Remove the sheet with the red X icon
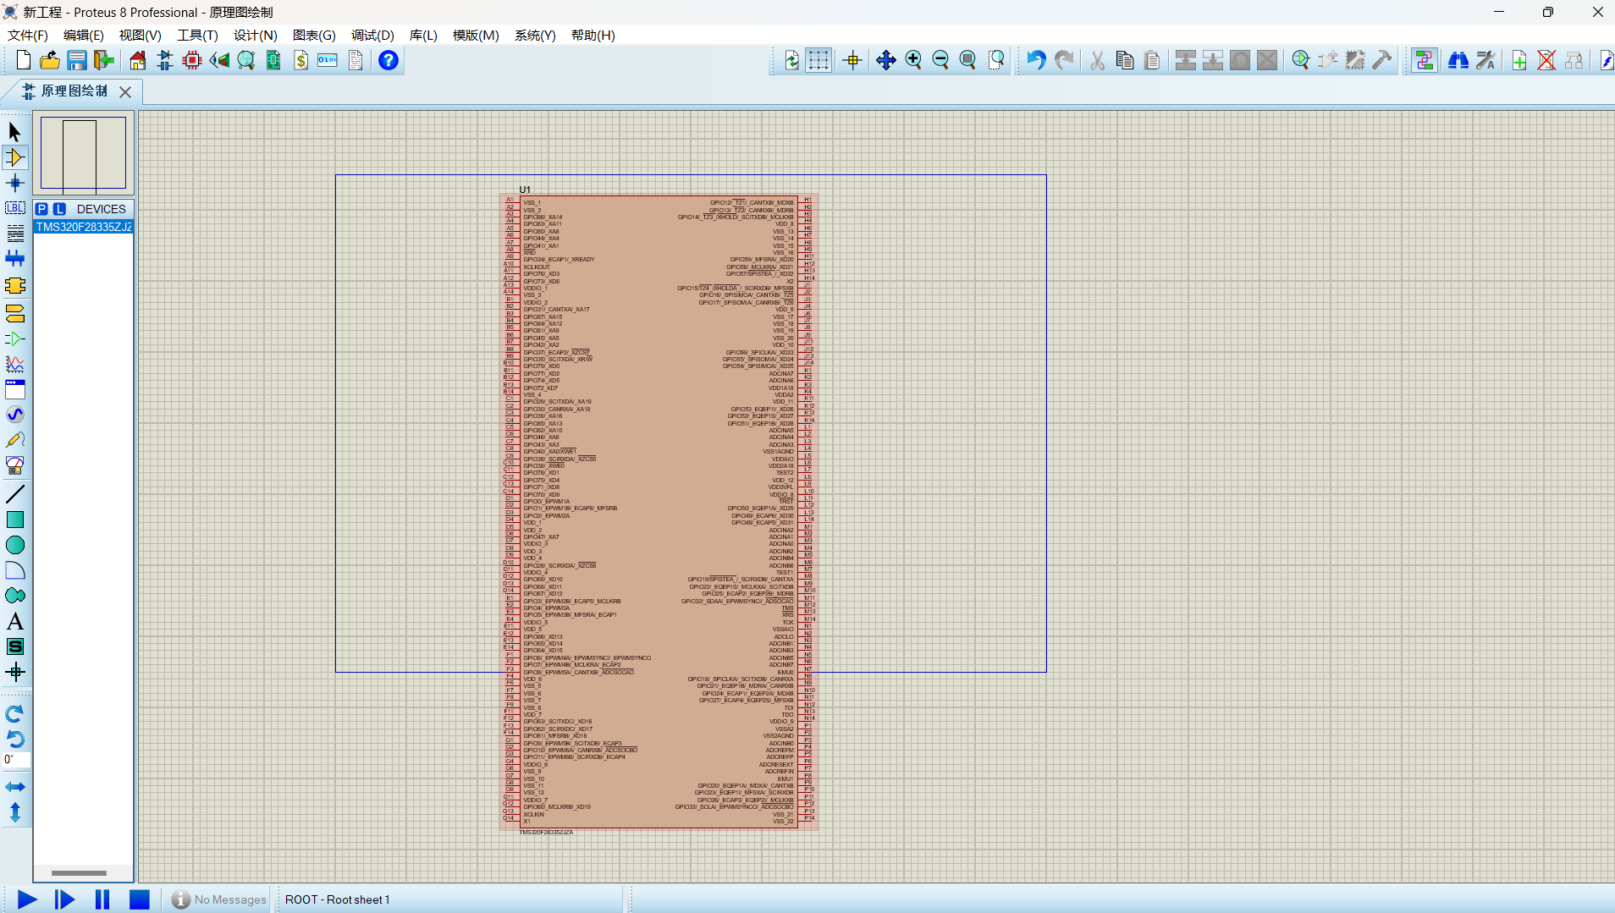The width and height of the screenshot is (1615, 913). pos(1546,60)
